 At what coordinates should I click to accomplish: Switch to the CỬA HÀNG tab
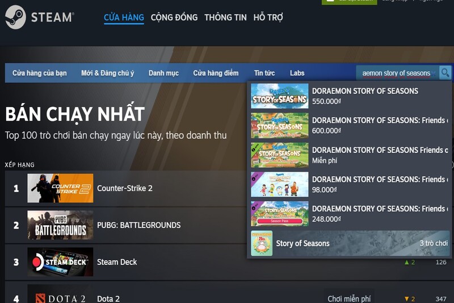[124, 18]
